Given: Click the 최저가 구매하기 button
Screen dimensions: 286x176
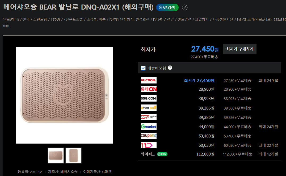Looking at the screenshot, I should (x=240, y=49).
